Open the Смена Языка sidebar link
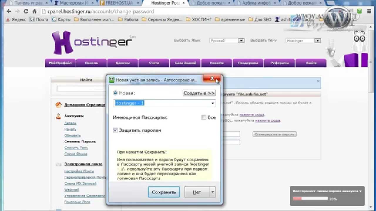This screenshot has width=376, height=211. (x=75, y=154)
